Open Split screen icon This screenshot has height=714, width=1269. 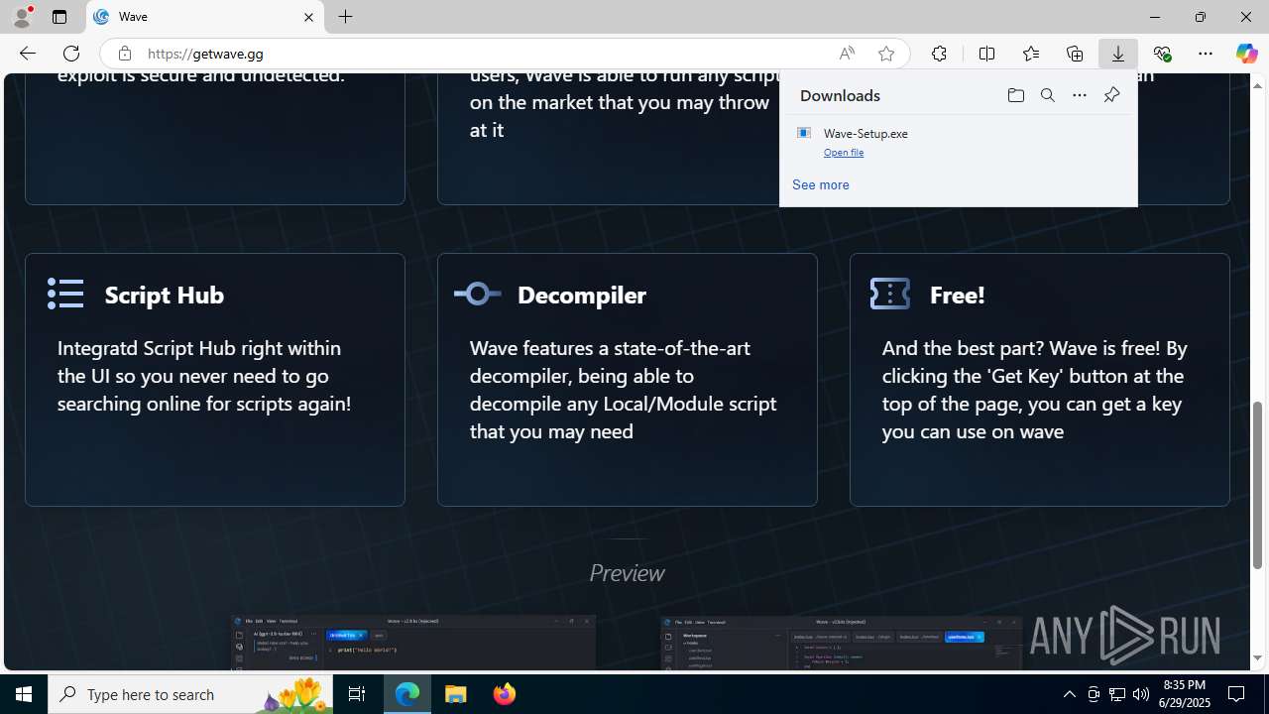click(x=986, y=54)
